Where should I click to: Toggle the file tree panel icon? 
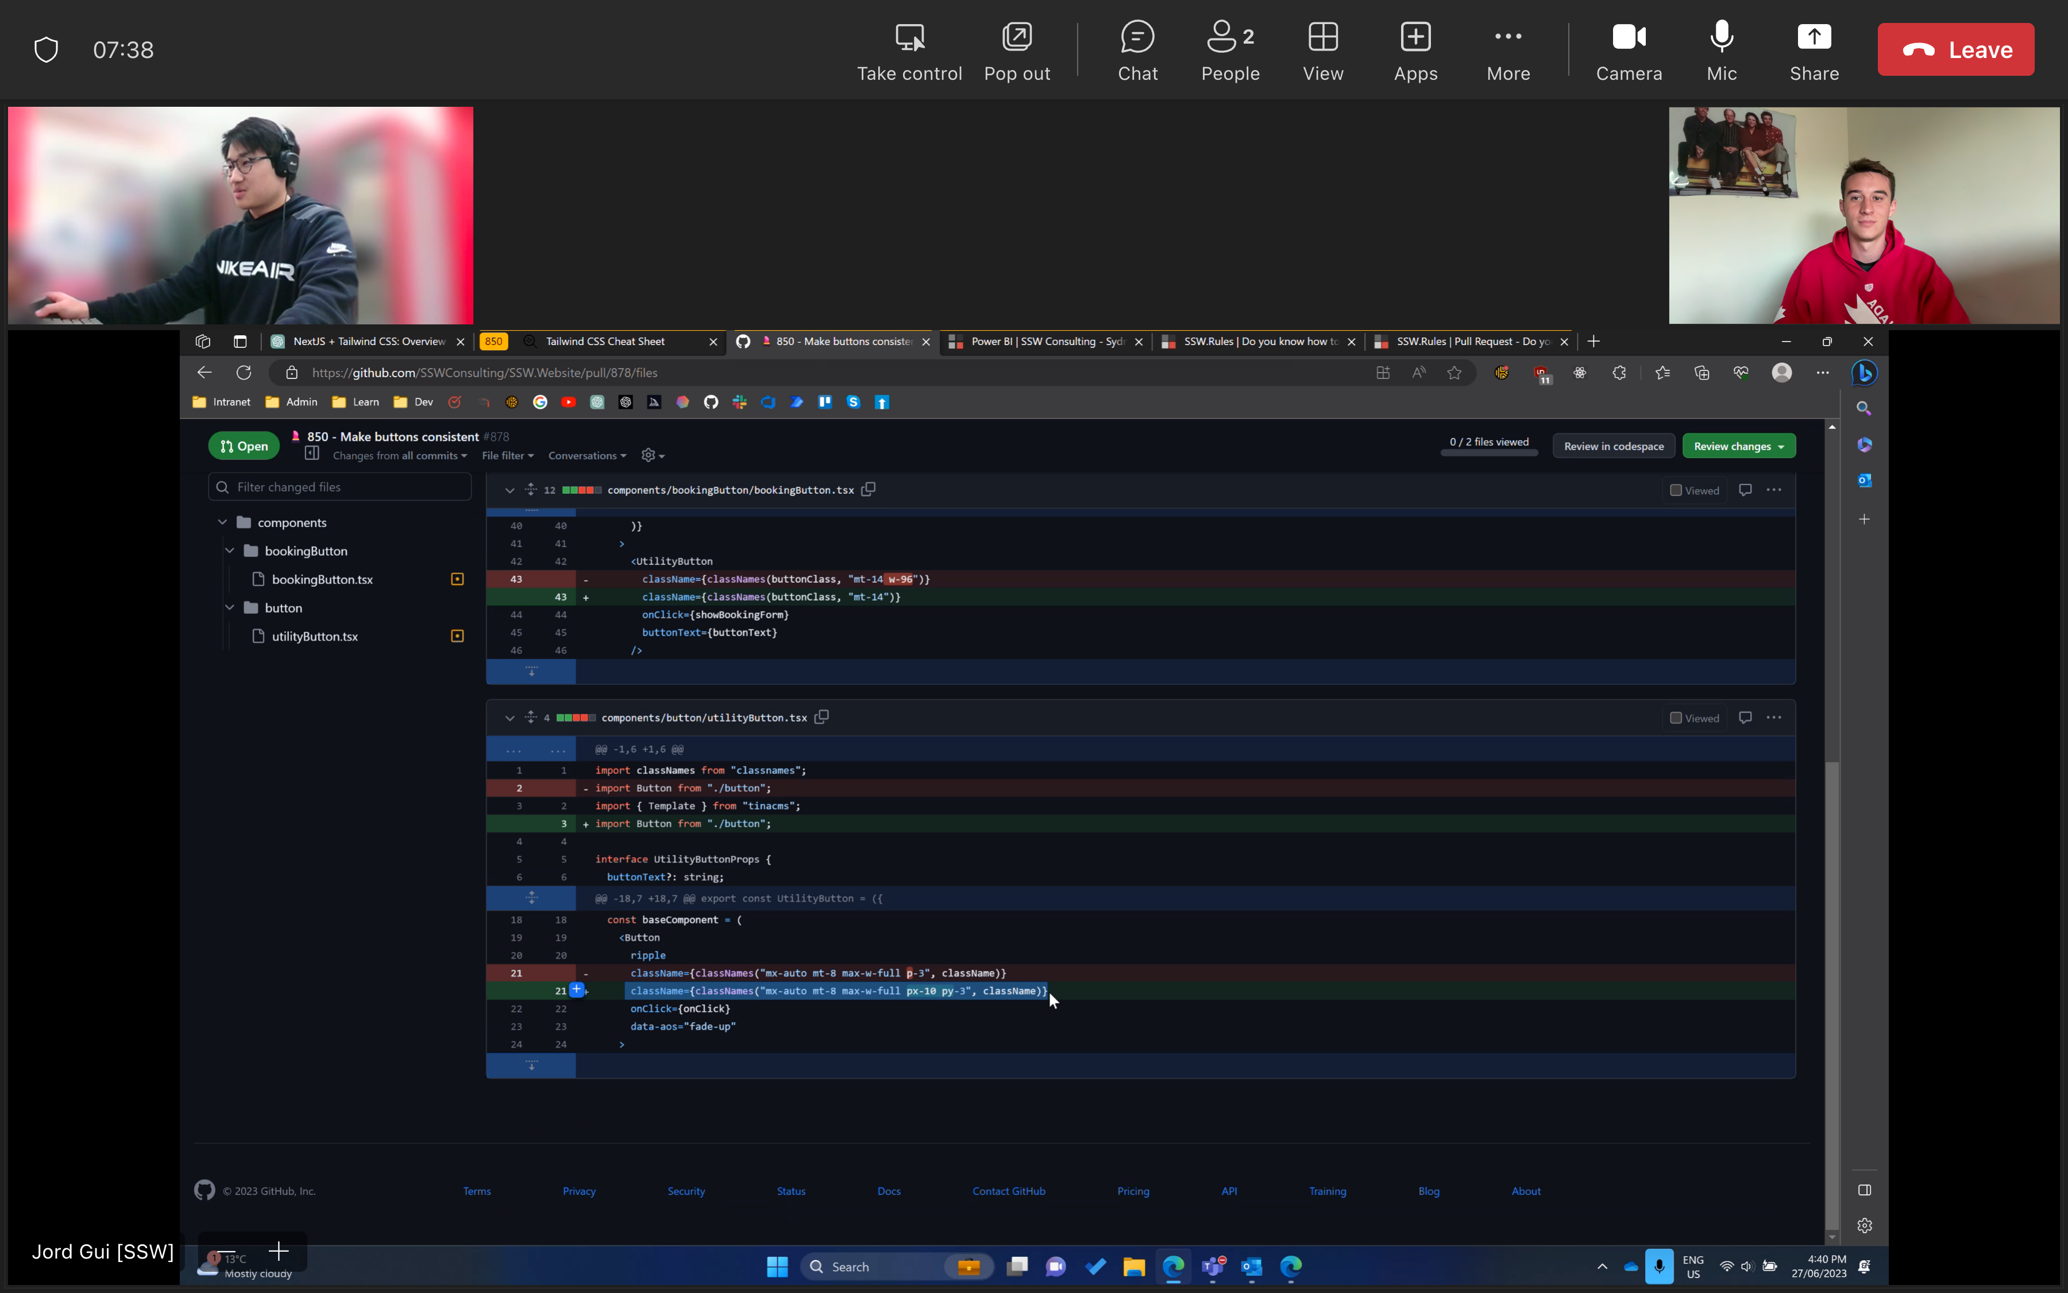tap(311, 454)
